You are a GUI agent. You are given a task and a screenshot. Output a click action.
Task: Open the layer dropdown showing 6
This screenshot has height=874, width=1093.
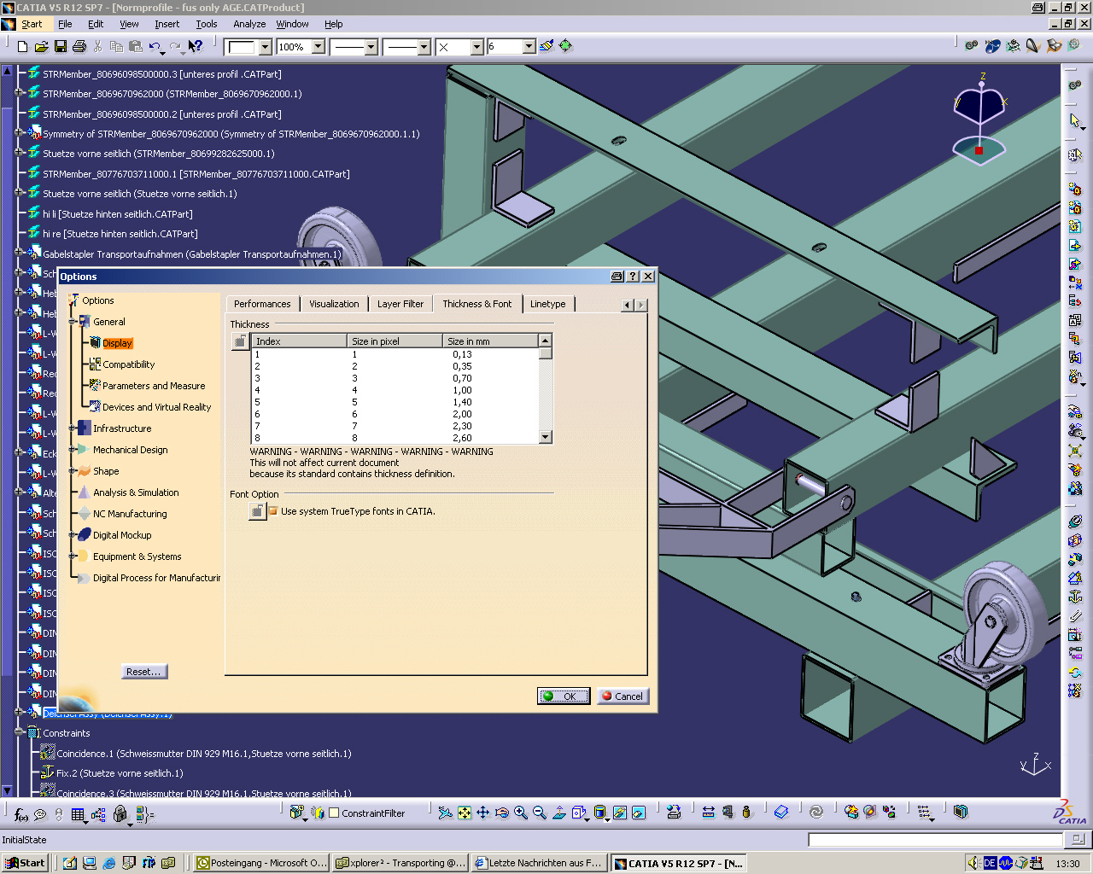529,47
